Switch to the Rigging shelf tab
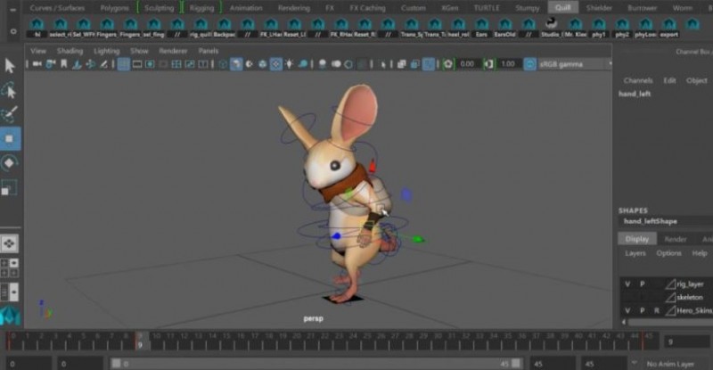The image size is (713, 370). click(x=201, y=8)
